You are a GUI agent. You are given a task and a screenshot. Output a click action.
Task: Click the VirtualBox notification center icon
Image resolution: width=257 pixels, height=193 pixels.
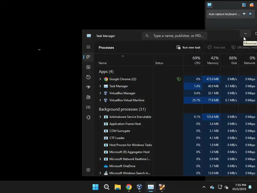210,5
